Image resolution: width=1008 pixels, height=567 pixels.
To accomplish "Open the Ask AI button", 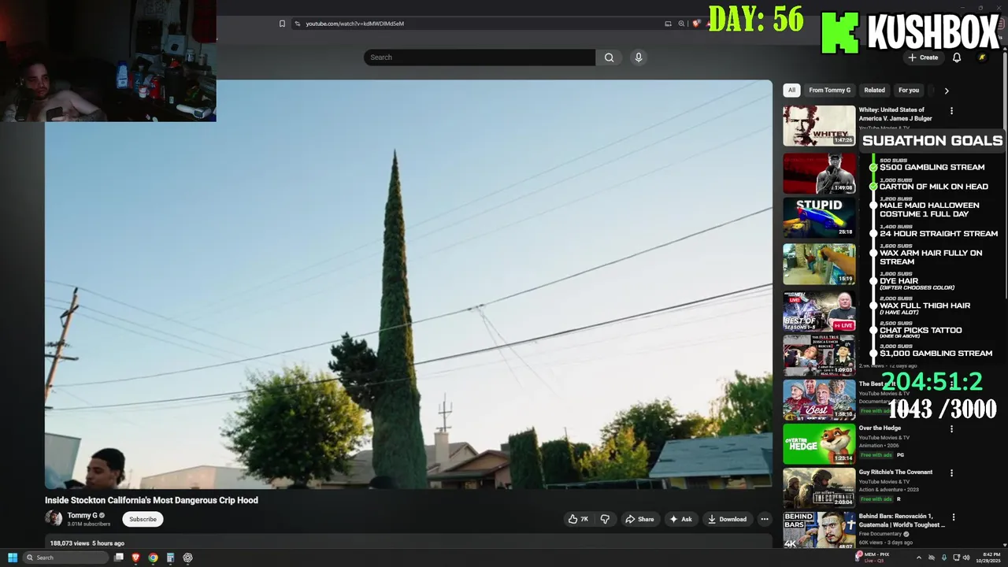I will pos(681,519).
